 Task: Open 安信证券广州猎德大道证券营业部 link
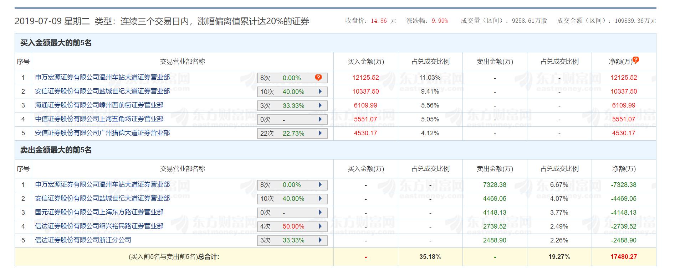pyautogui.click(x=102, y=133)
